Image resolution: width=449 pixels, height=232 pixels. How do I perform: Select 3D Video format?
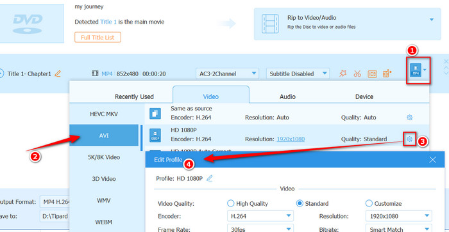104,179
